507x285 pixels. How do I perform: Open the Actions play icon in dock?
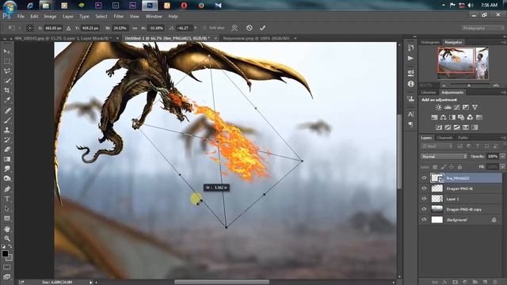[410, 59]
